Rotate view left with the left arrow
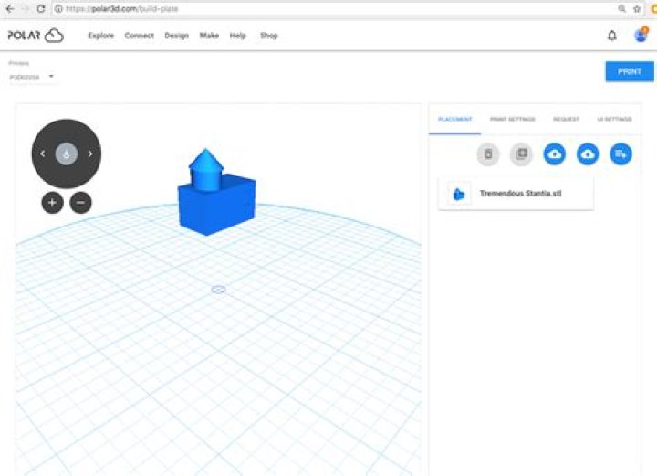 43,153
